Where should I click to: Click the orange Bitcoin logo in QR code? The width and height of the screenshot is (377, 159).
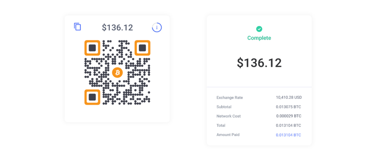coord(117,72)
